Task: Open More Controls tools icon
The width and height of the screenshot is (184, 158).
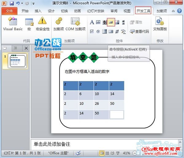Action: coord(123,32)
